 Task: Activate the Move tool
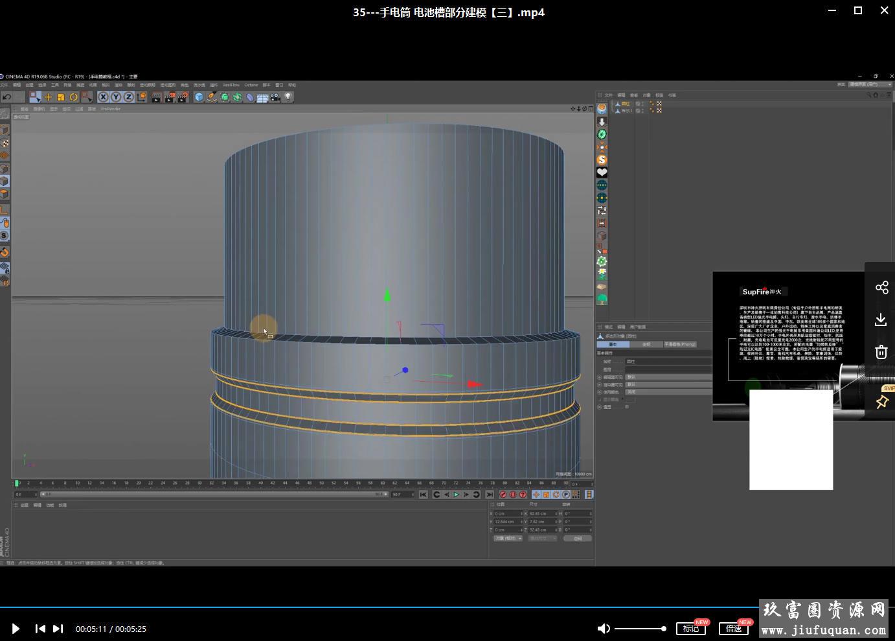point(48,97)
